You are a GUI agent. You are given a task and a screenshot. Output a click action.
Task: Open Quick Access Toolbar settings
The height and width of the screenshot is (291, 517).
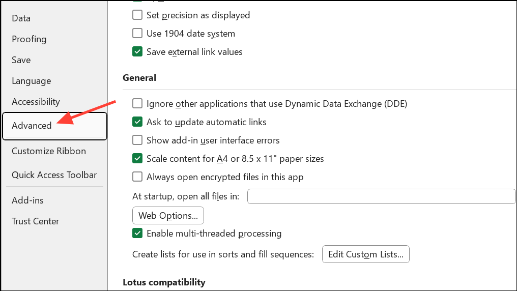[54, 175]
